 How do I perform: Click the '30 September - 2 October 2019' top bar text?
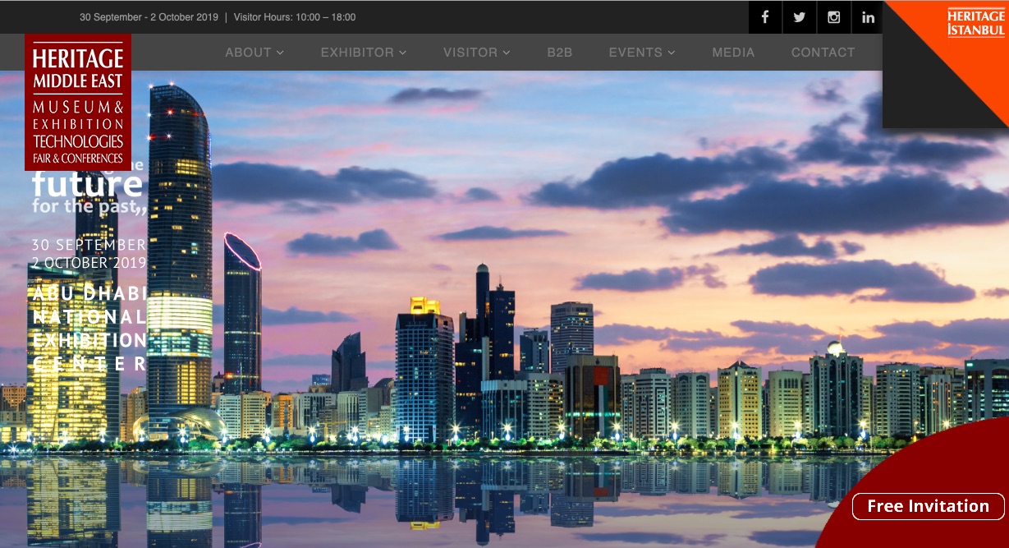[149, 17]
